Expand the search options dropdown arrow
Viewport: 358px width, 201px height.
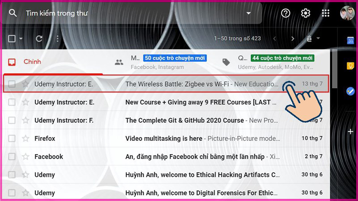point(249,13)
